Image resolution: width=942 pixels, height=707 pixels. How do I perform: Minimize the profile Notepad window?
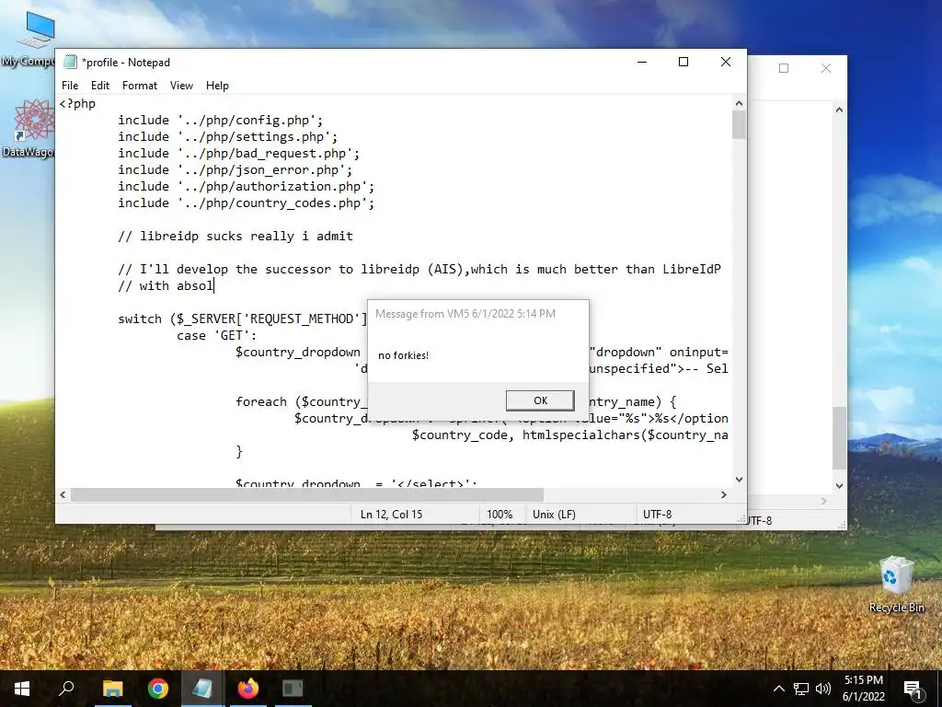tap(642, 62)
